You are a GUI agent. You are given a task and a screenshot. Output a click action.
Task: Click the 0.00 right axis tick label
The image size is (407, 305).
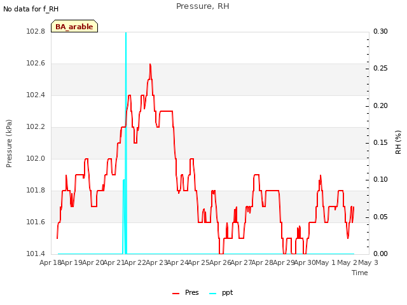coord(380,254)
